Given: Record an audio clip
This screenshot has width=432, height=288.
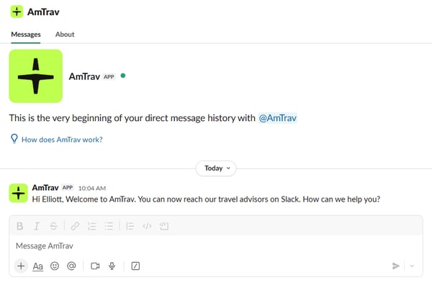Looking at the screenshot, I should 112,266.
